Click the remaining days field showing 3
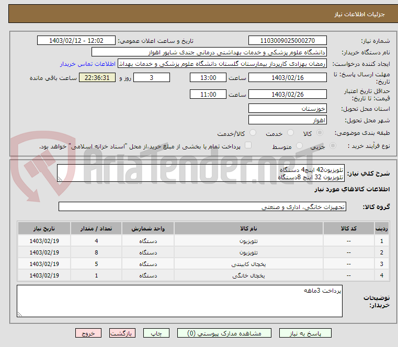The image size is (398, 347). coord(152,78)
